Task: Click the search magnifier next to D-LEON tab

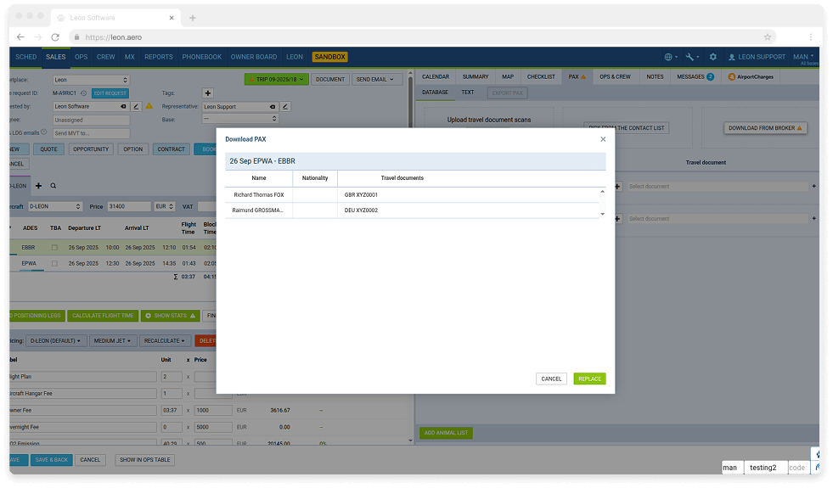Action: point(53,185)
